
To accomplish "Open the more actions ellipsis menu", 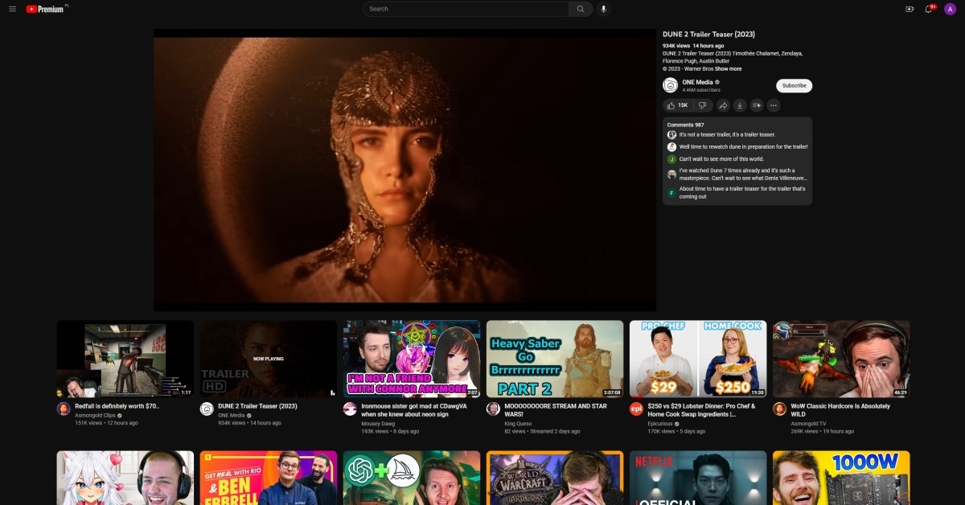I will (773, 105).
